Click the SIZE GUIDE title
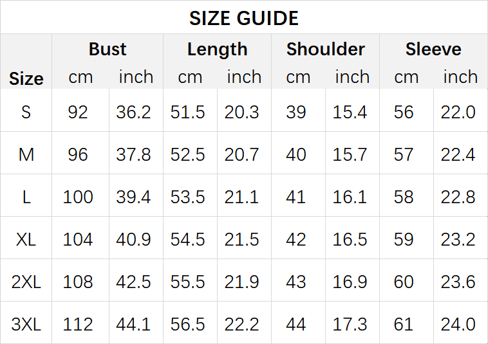 (x=244, y=18)
